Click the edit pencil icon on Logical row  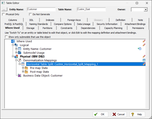coord(144,45)
